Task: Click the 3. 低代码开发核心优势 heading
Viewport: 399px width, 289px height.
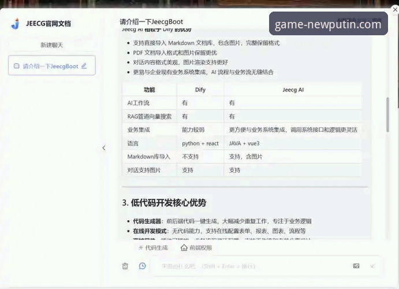Action: pyautogui.click(x=164, y=203)
